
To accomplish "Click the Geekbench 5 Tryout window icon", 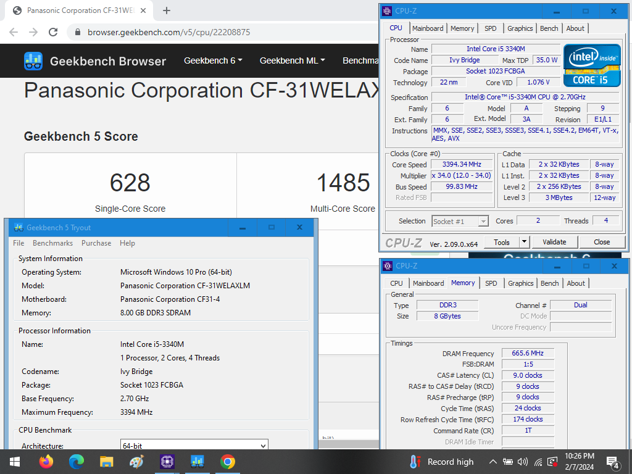I will click(x=19, y=228).
